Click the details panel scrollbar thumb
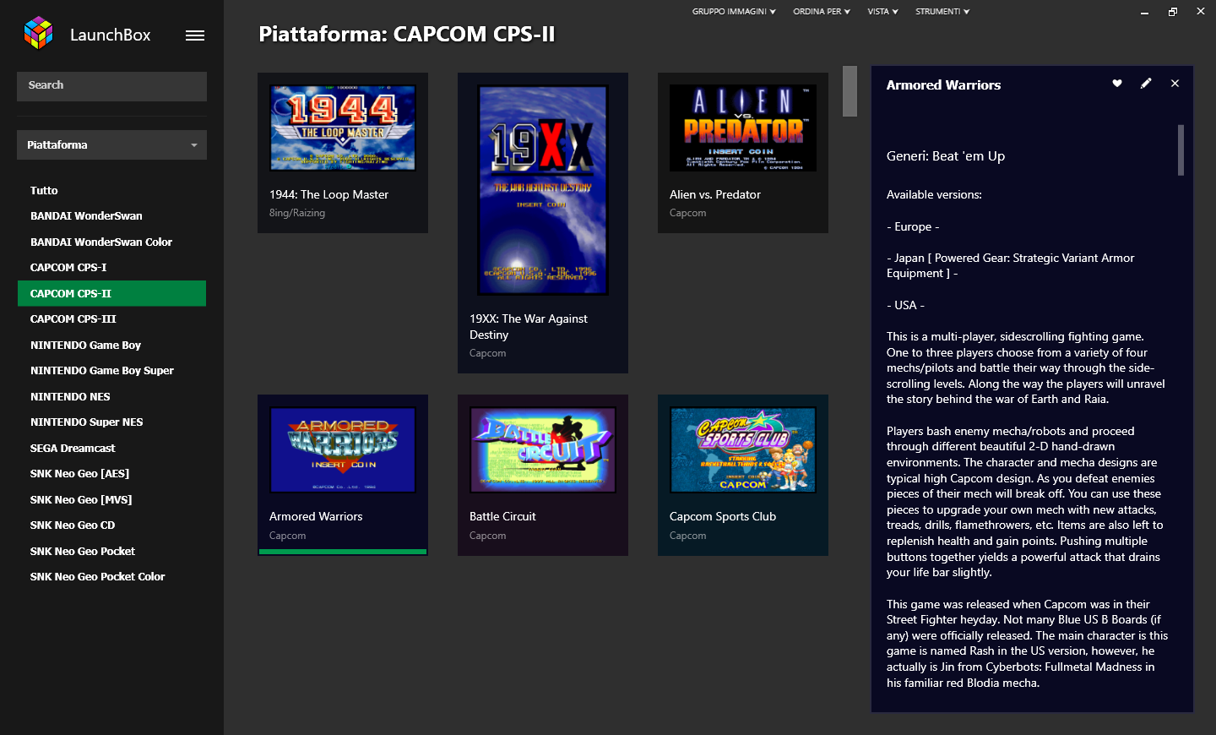The image size is (1216, 735). click(x=1181, y=150)
